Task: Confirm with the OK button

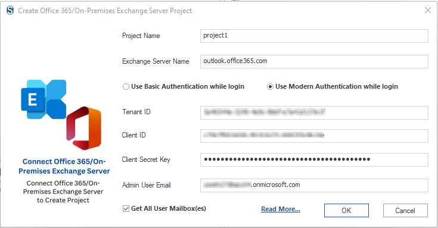Action: click(x=346, y=210)
